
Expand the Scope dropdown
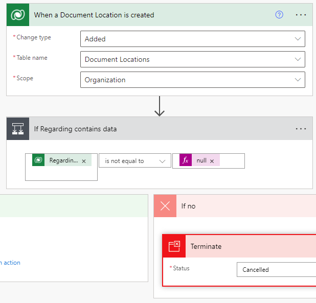coord(298,80)
